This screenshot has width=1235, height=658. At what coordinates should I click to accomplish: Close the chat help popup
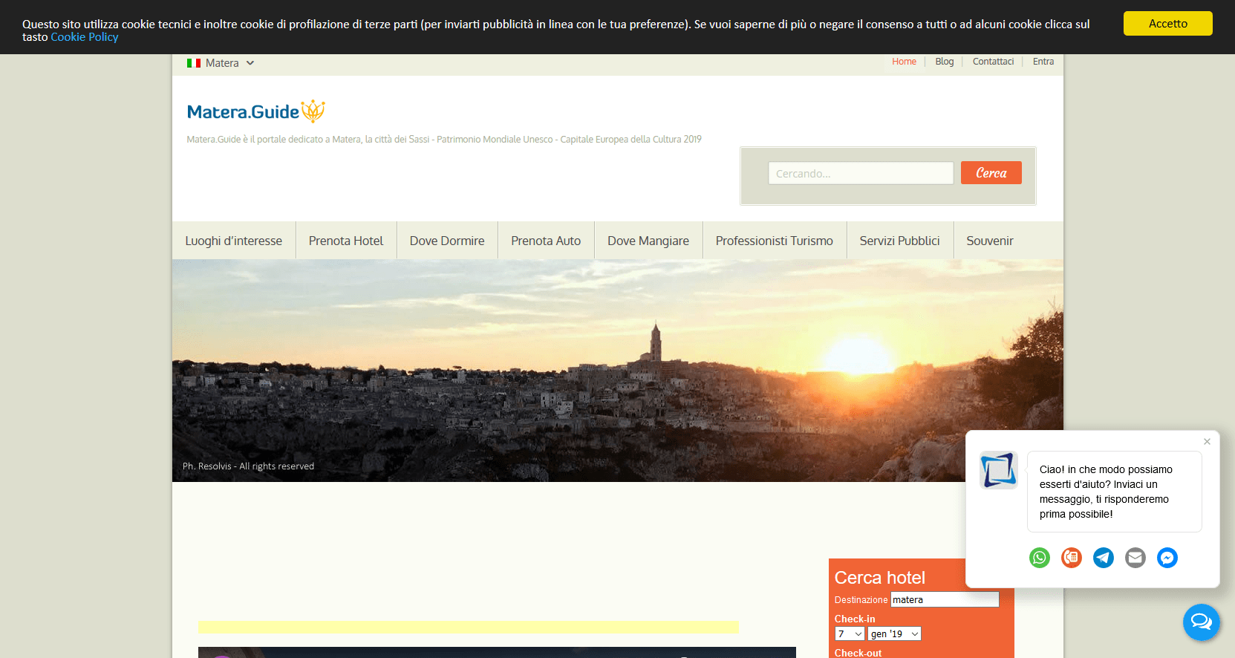[1207, 441]
